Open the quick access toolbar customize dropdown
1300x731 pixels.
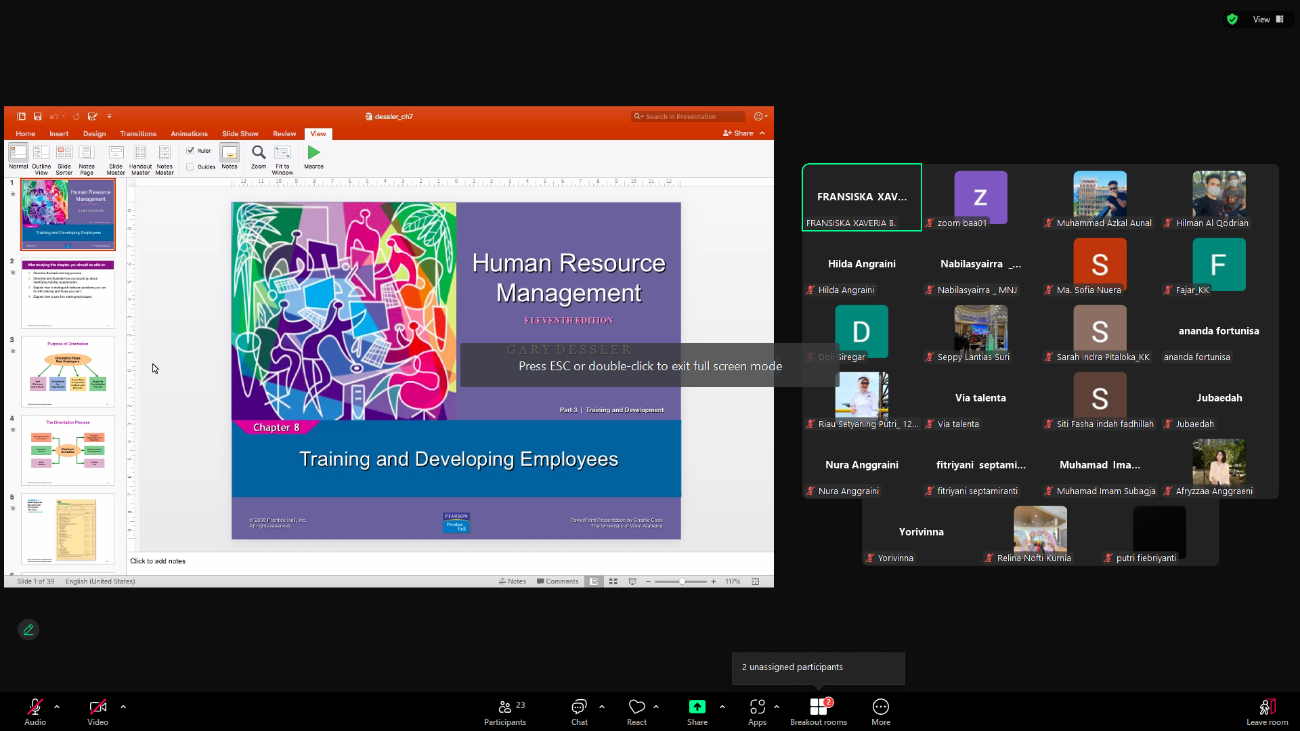click(110, 116)
